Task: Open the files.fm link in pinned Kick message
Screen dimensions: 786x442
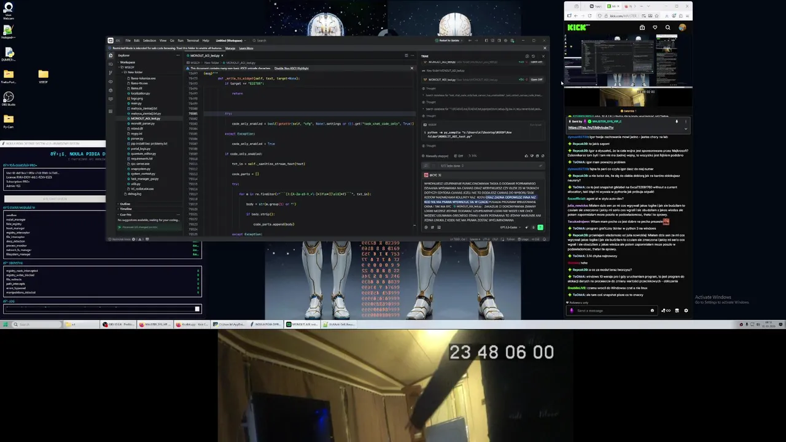Action: point(591,128)
